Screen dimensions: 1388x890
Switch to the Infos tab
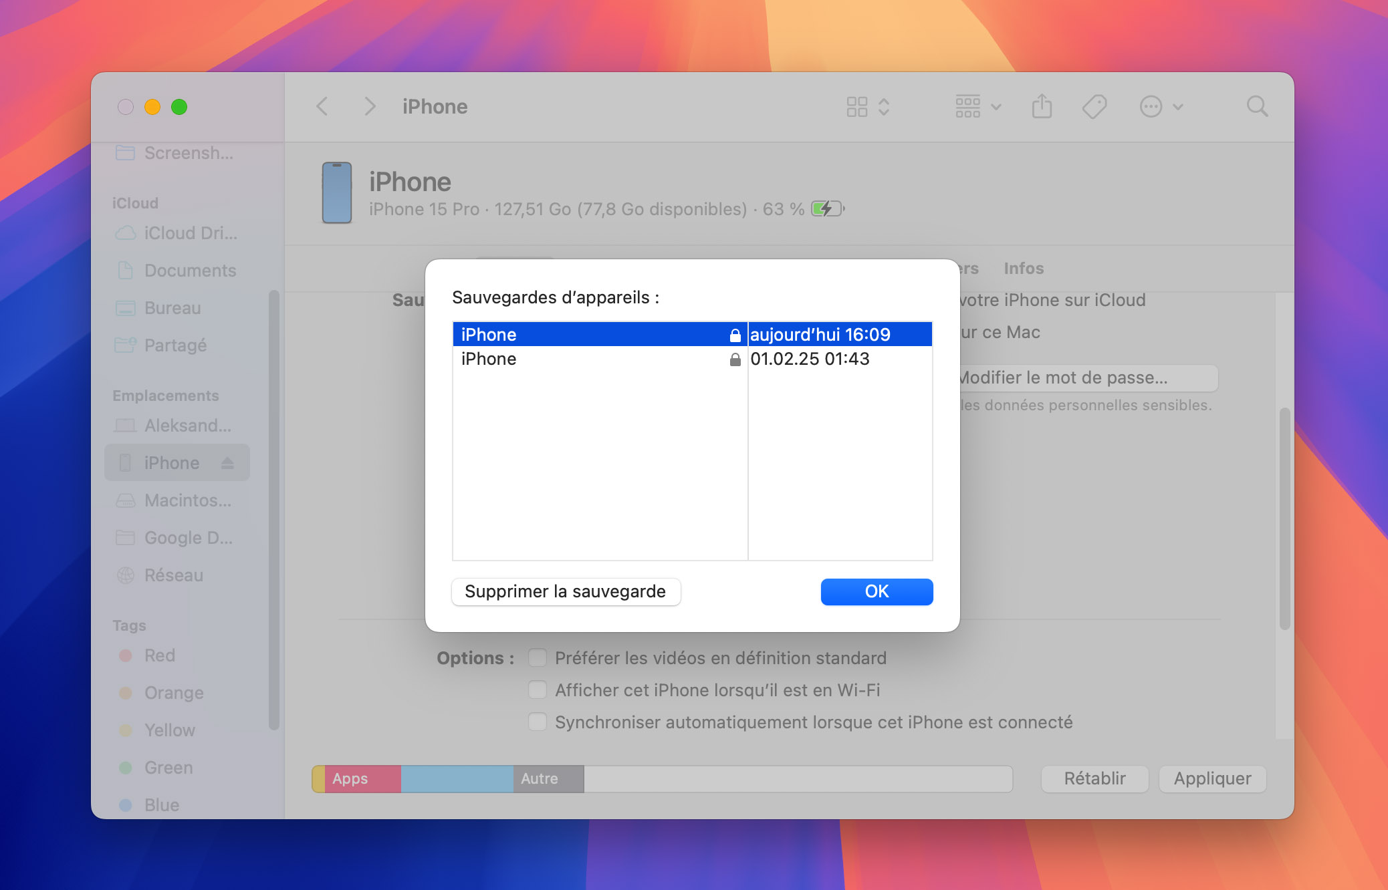1024,269
